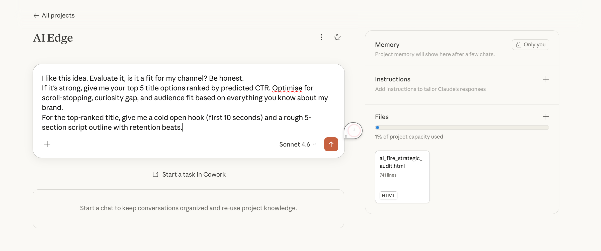601x251 pixels.
Task: Click Start a task in Cowork
Action: click(x=194, y=174)
